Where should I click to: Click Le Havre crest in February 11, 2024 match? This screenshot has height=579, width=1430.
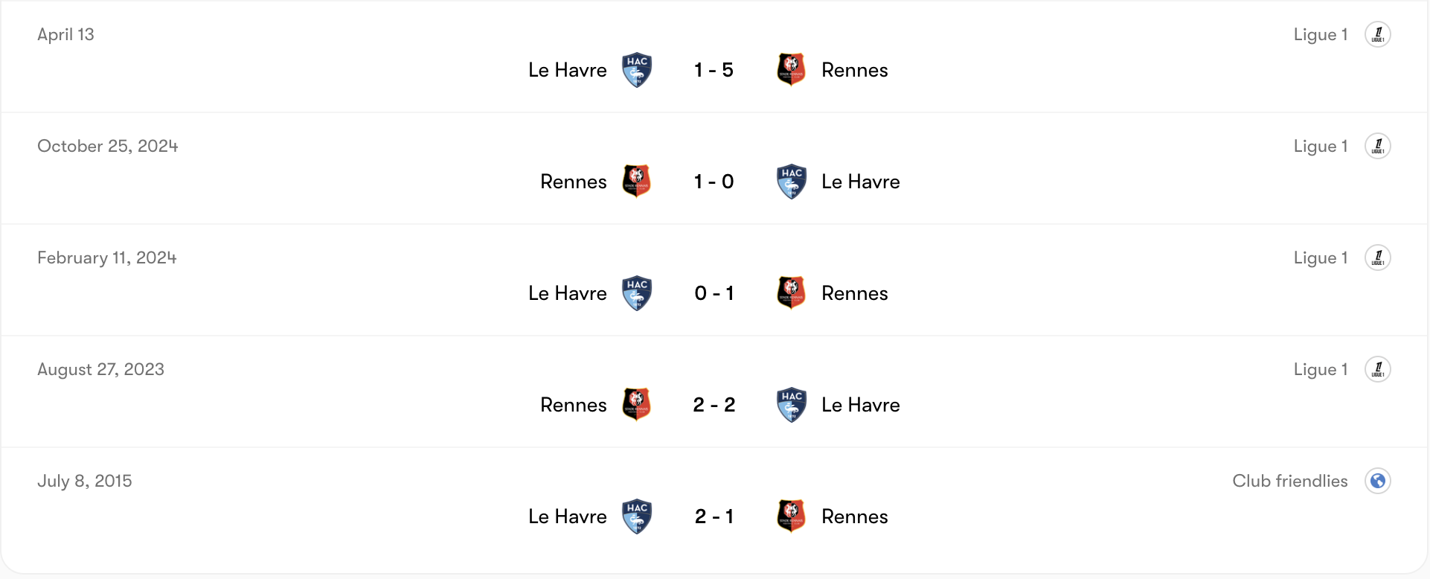[637, 293]
